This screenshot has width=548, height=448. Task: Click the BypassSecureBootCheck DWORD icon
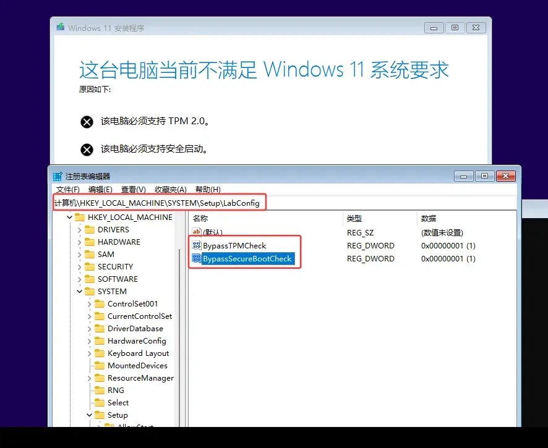click(197, 258)
